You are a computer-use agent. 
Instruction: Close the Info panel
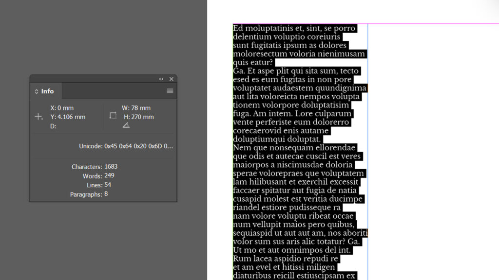pyautogui.click(x=171, y=79)
